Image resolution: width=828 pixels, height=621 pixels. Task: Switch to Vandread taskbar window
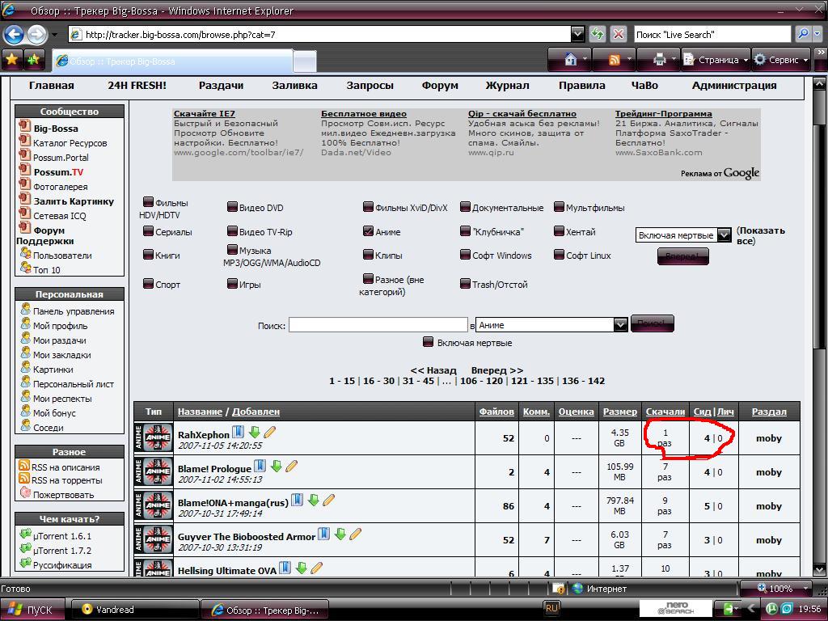[x=135, y=610]
